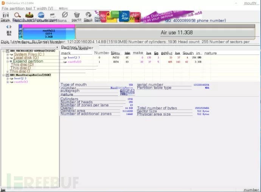Expand the boot(J:) tree node
Screen dimensions: 261x192
tap(8, 78)
